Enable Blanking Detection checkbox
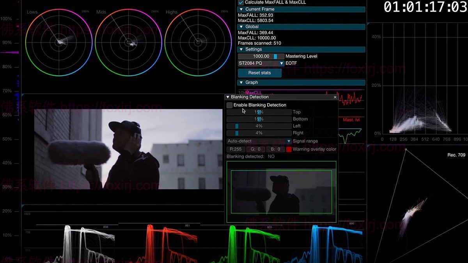 pyautogui.click(x=230, y=105)
